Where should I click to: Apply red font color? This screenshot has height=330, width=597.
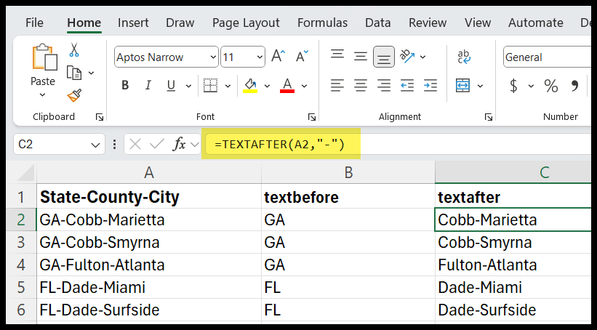tap(287, 86)
